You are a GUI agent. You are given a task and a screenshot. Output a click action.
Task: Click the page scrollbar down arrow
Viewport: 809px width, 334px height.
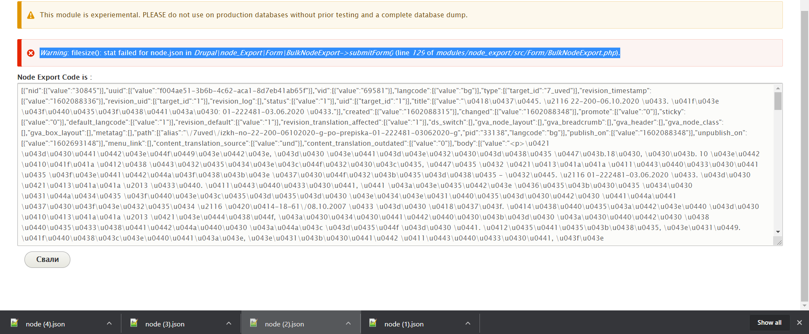[804, 305]
